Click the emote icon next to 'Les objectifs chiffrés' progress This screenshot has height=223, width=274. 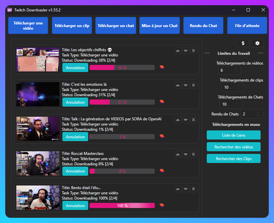pos(162,67)
